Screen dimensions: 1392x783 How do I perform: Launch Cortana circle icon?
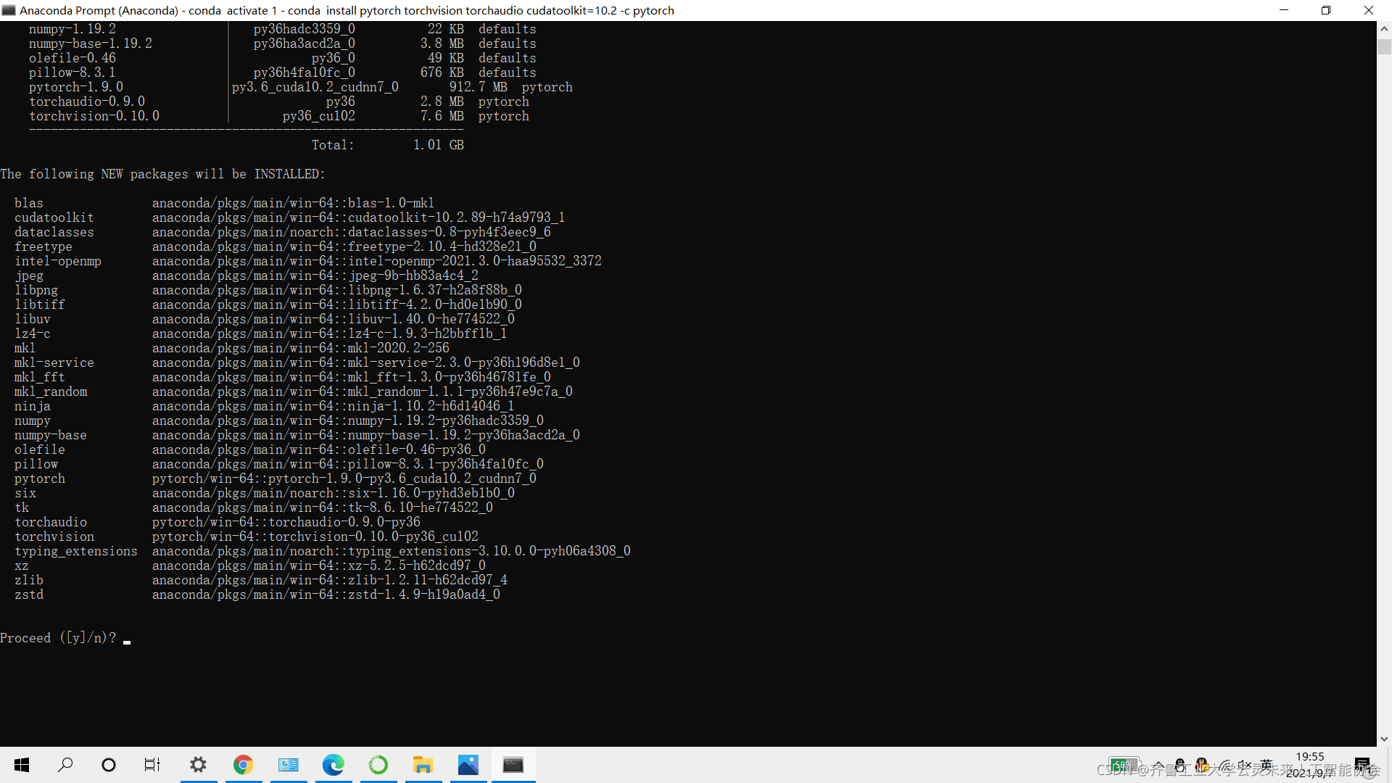pyautogui.click(x=109, y=765)
